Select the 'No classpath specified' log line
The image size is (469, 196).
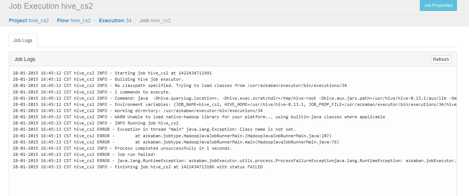(180, 85)
